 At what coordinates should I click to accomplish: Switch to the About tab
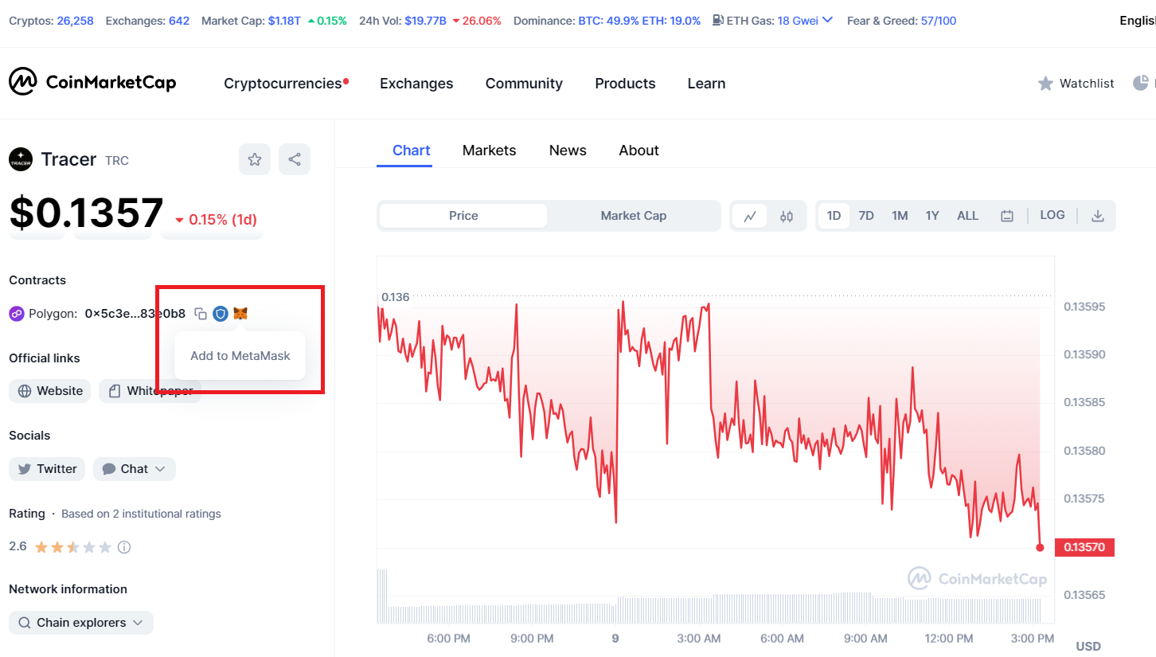coord(639,151)
